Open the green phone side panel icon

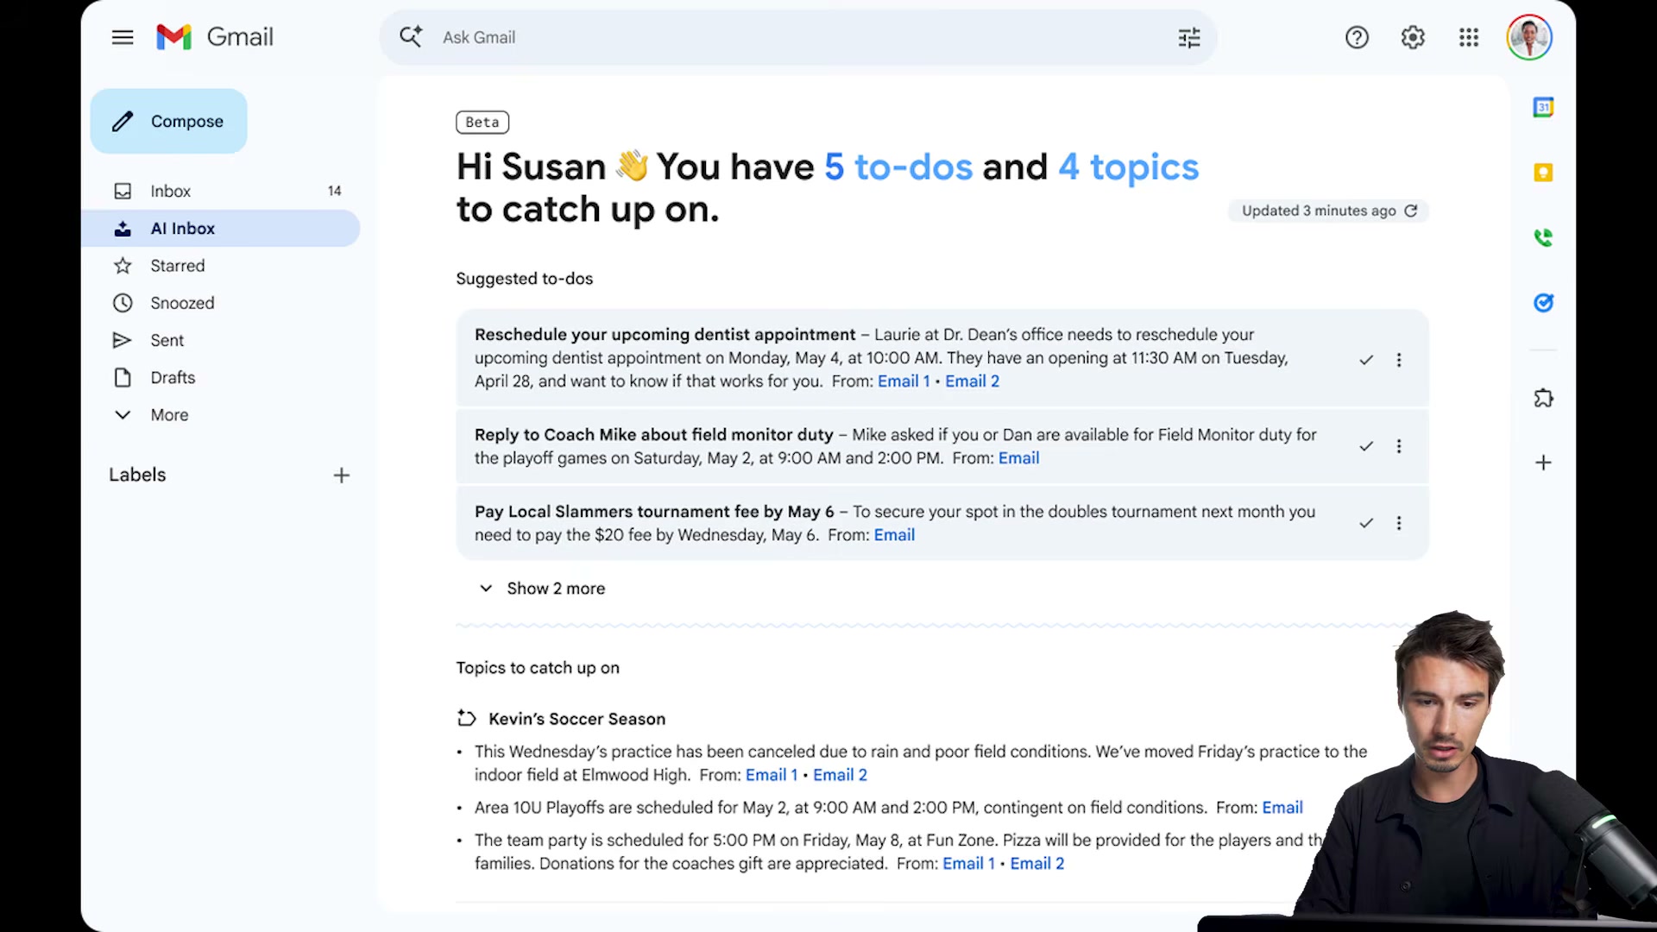point(1543,237)
